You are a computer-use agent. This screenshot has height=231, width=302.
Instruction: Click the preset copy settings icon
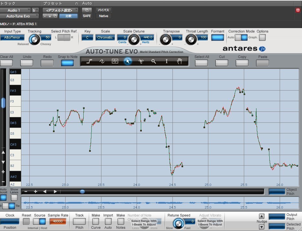coord(55,16)
